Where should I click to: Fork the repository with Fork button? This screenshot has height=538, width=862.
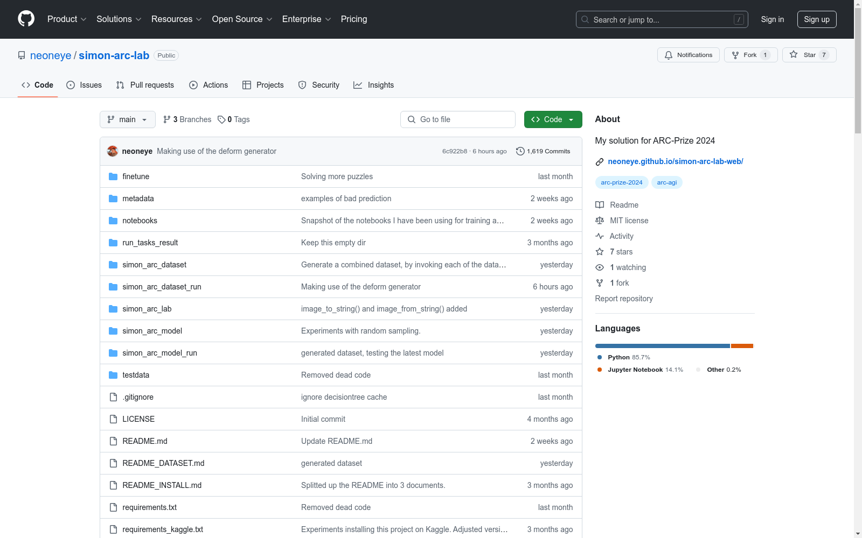coord(751,55)
